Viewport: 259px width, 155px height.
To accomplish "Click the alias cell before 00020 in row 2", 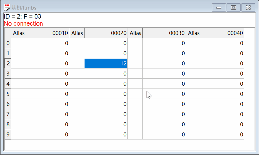I will (77, 63).
